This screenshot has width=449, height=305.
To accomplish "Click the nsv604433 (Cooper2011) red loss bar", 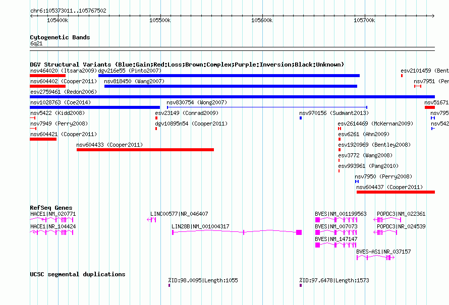I will [145, 150].
